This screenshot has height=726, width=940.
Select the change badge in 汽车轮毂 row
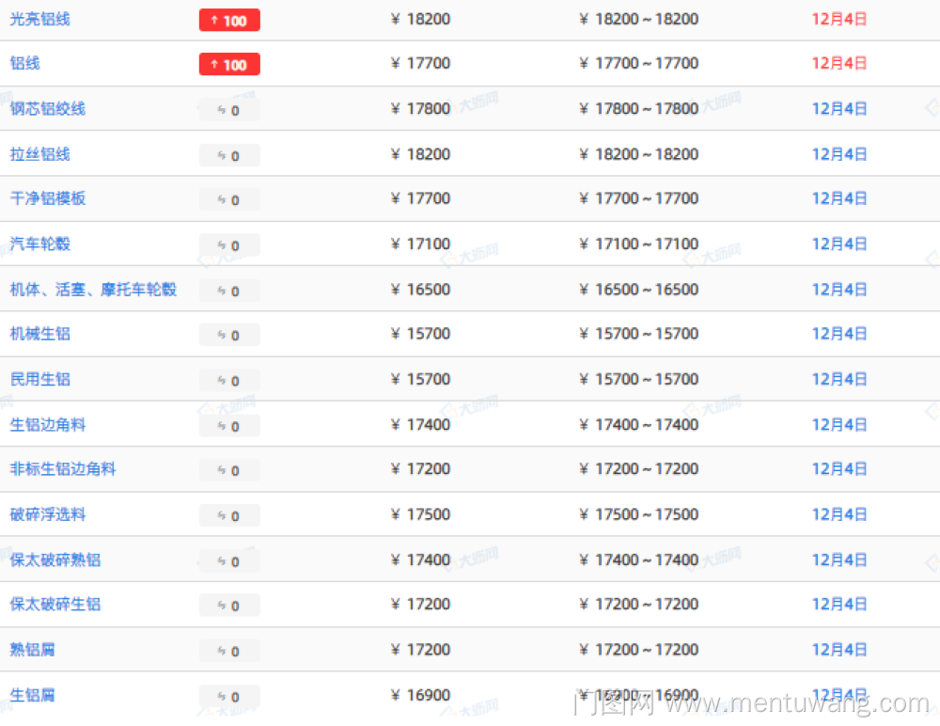tap(229, 245)
